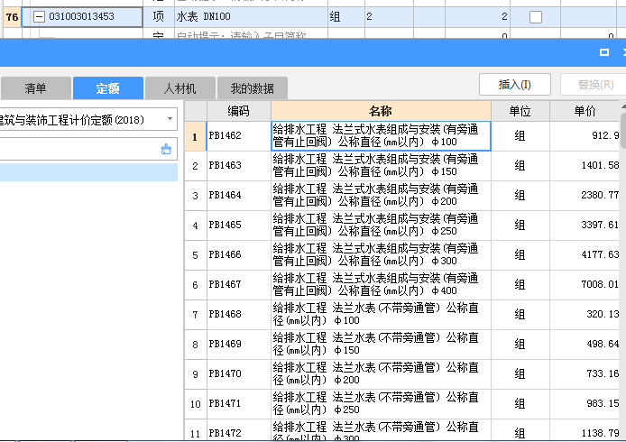Click the 水表 DN100 name cell
The image size is (626, 442).
(x=251, y=17)
